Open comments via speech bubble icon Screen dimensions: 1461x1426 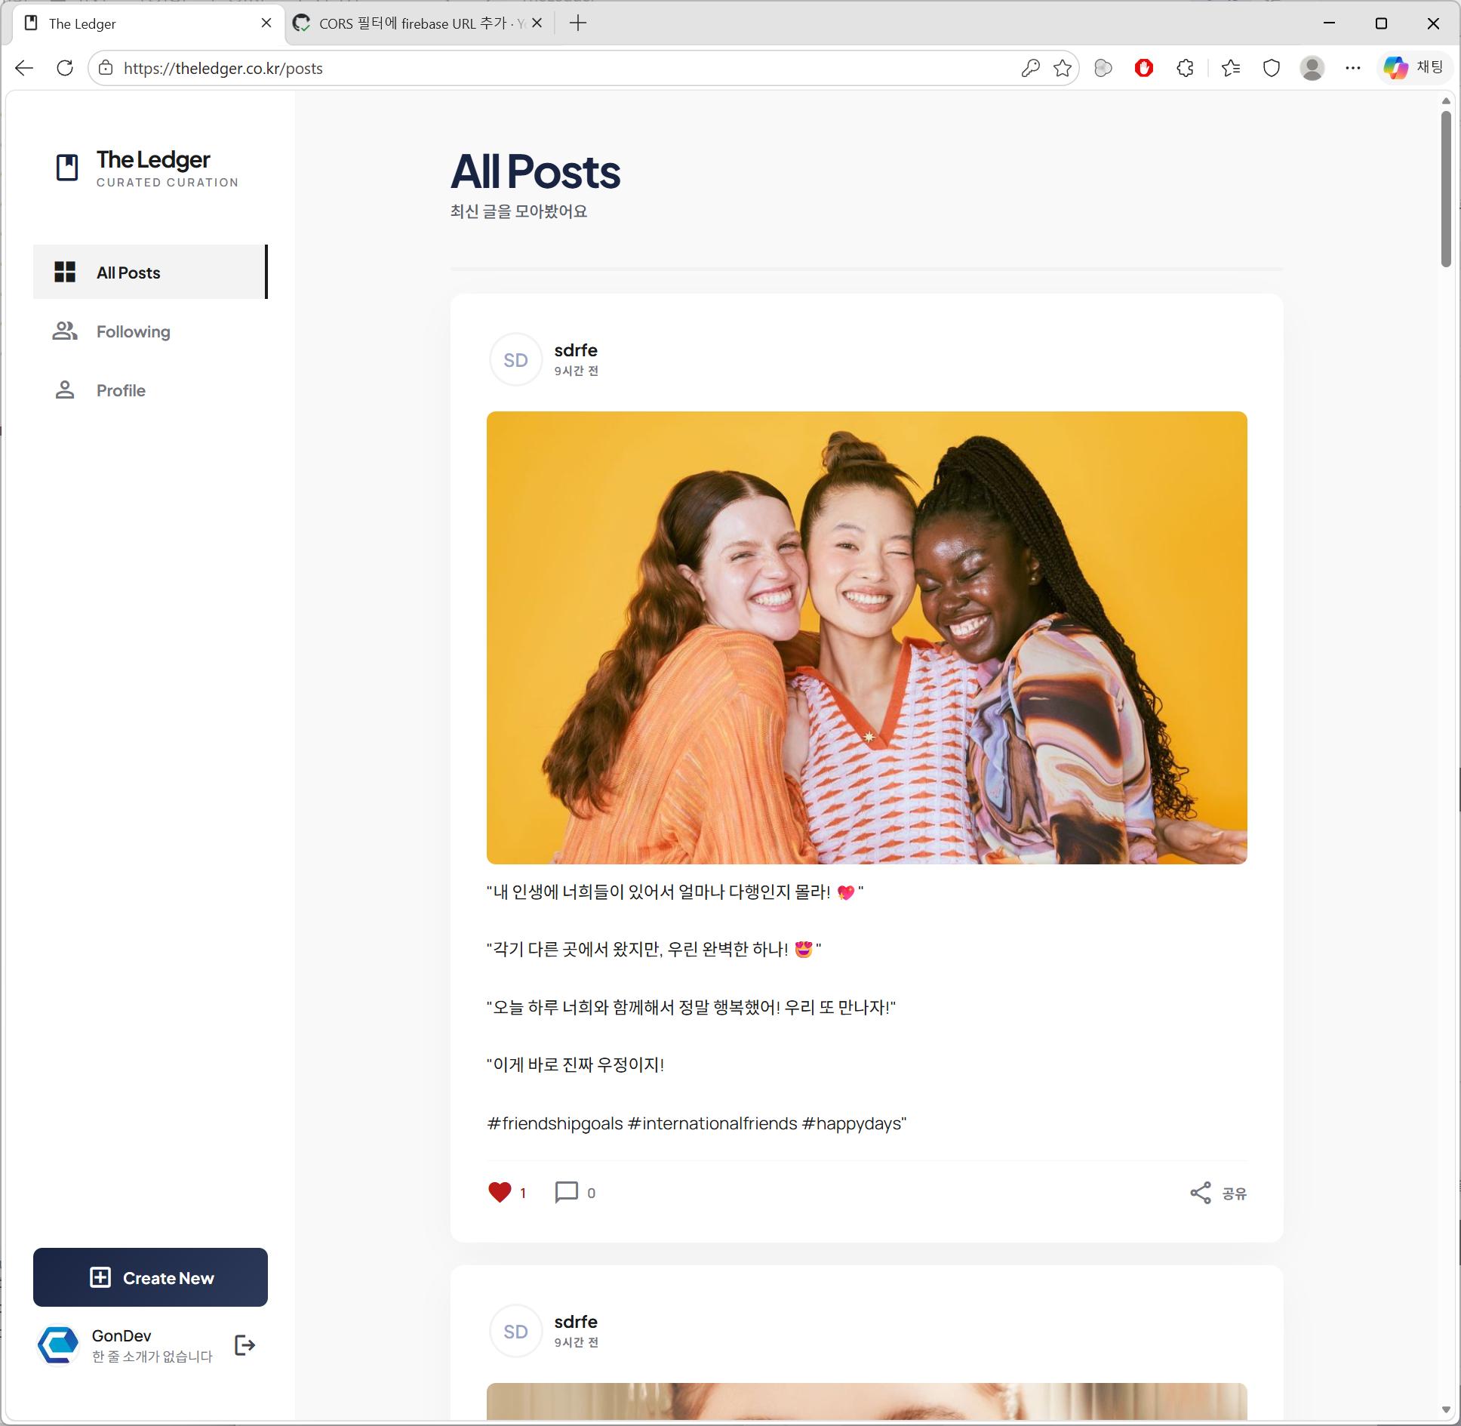(x=566, y=1192)
